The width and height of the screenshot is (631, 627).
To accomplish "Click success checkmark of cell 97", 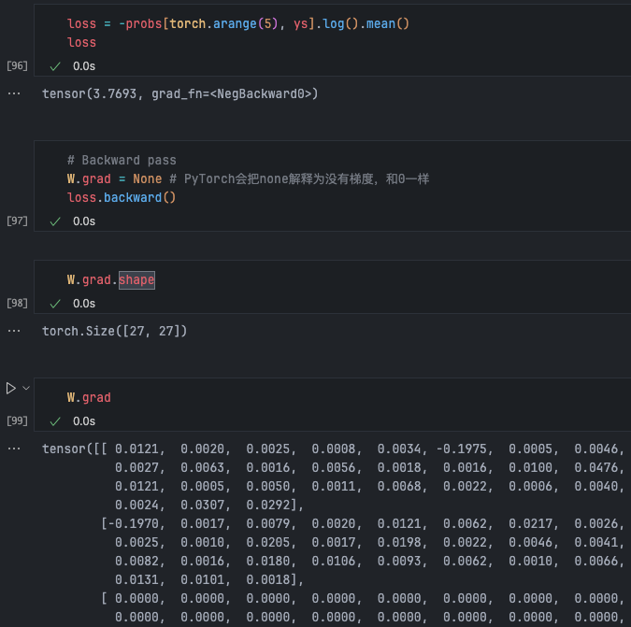I will tap(55, 221).
